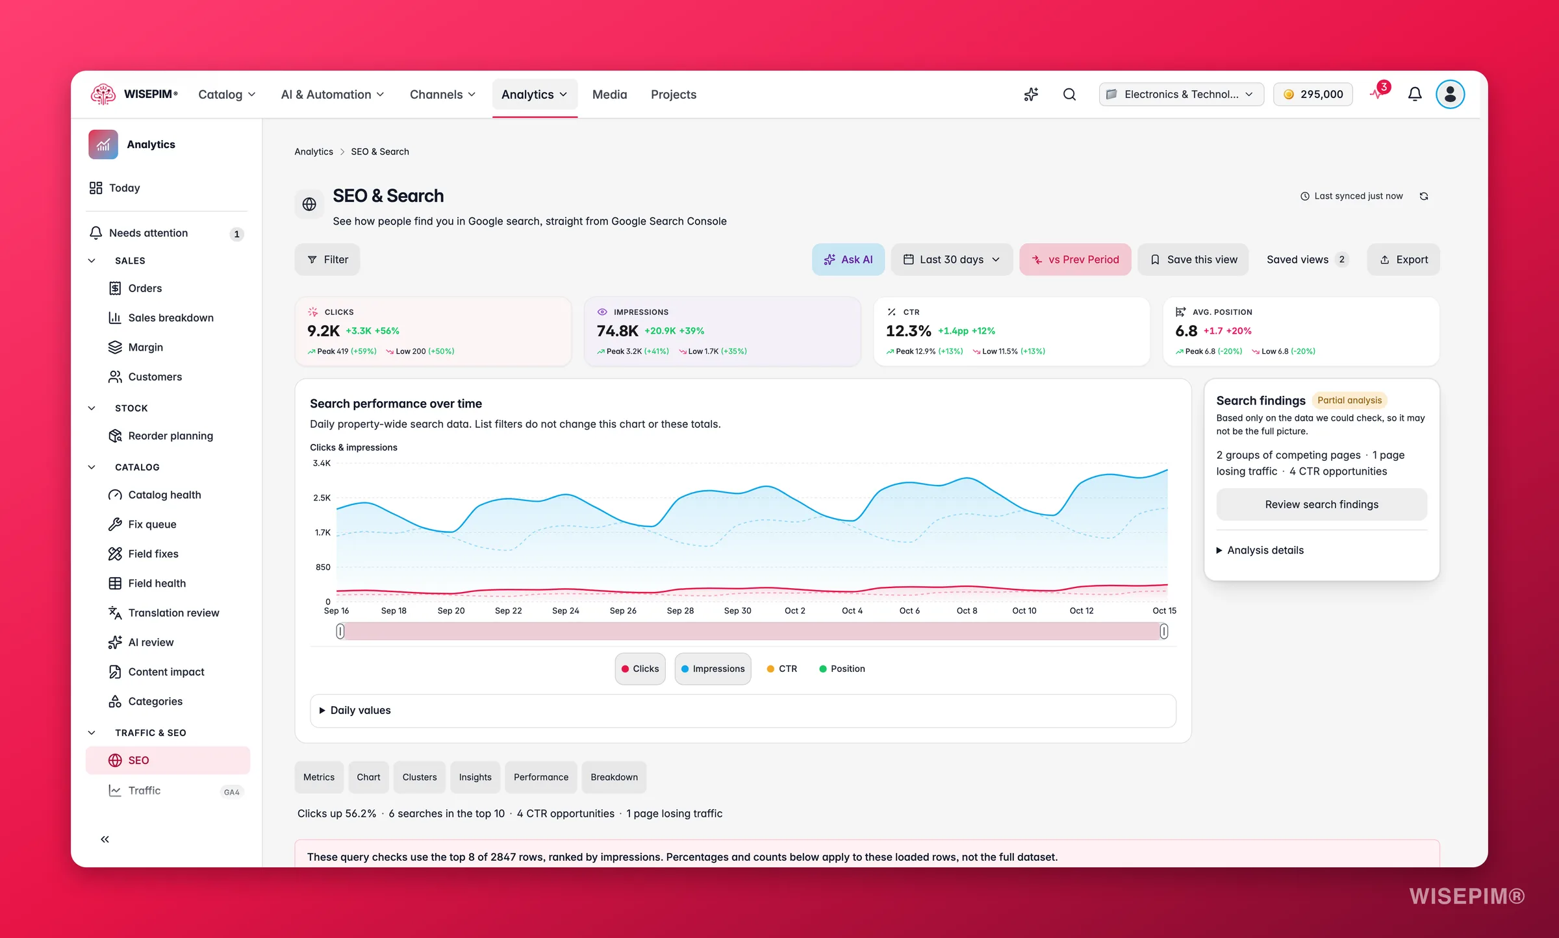Select the Clicks metric card
Image resolution: width=1559 pixels, height=938 pixels.
click(433, 332)
